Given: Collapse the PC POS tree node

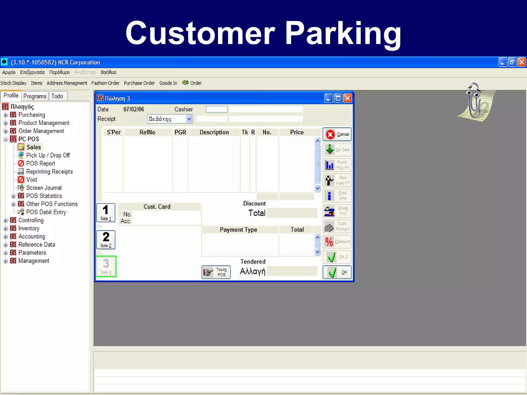Looking at the screenshot, I should point(6,139).
